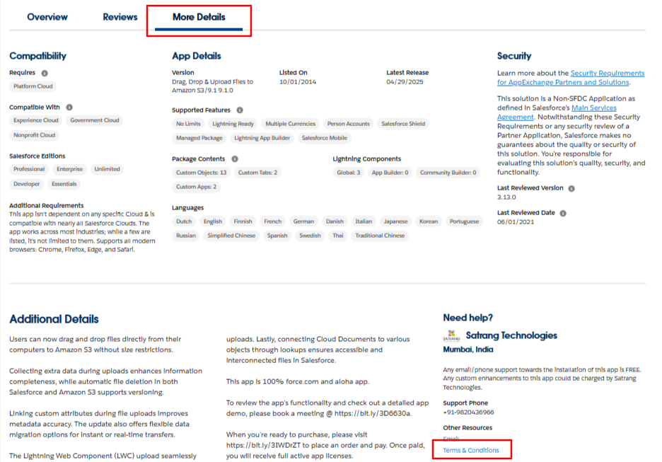The height and width of the screenshot is (462, 662).
Task: Click the Community Builder: 0 tag
Action: 448,173
